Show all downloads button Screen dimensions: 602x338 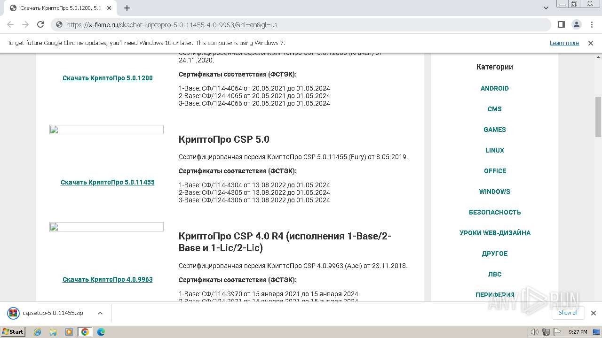[x=568, y=313]
